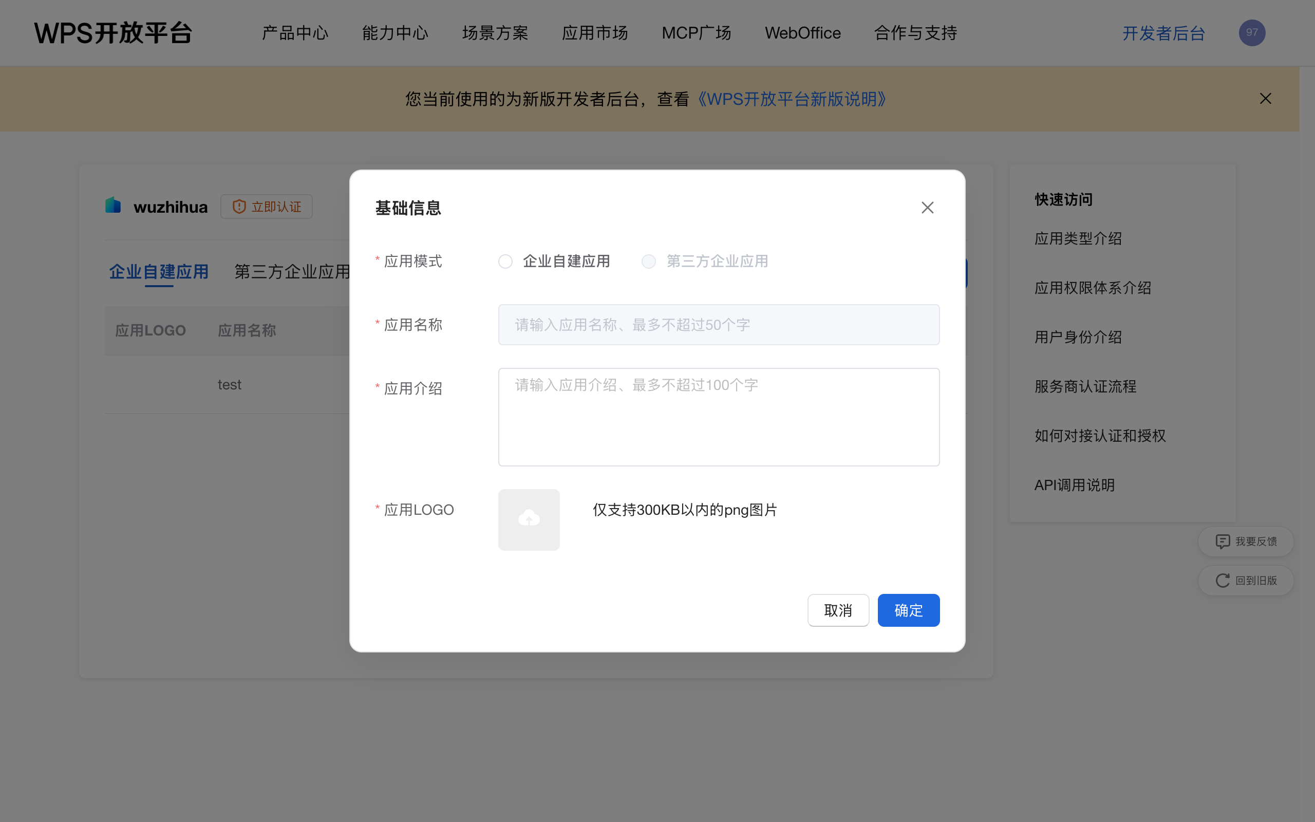Click the avatar showing 97
Screen dimensions: 1315x822
1251,32
